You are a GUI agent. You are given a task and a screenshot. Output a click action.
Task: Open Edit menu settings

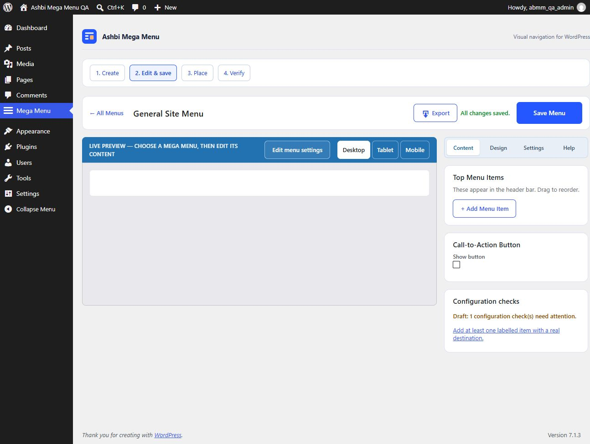pyautogui.click(x=297, y=150)
